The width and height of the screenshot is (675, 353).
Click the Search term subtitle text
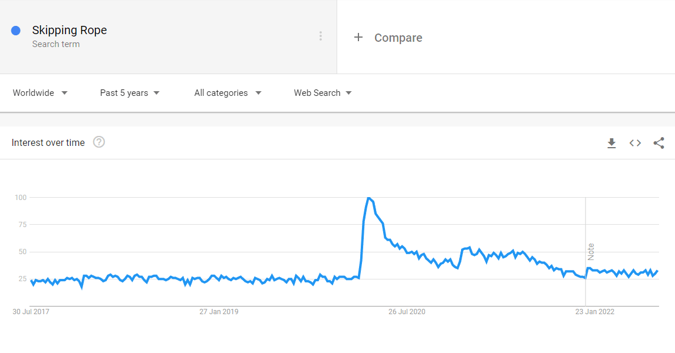click(x=56, y=44)
